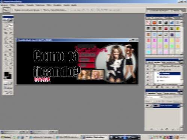Toggle the auto select layer checkbox
This screenshot has width=187, height=140.
click(13, 10)
